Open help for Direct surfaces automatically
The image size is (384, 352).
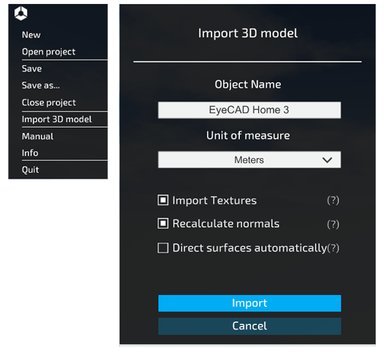[x=333, y=248]
